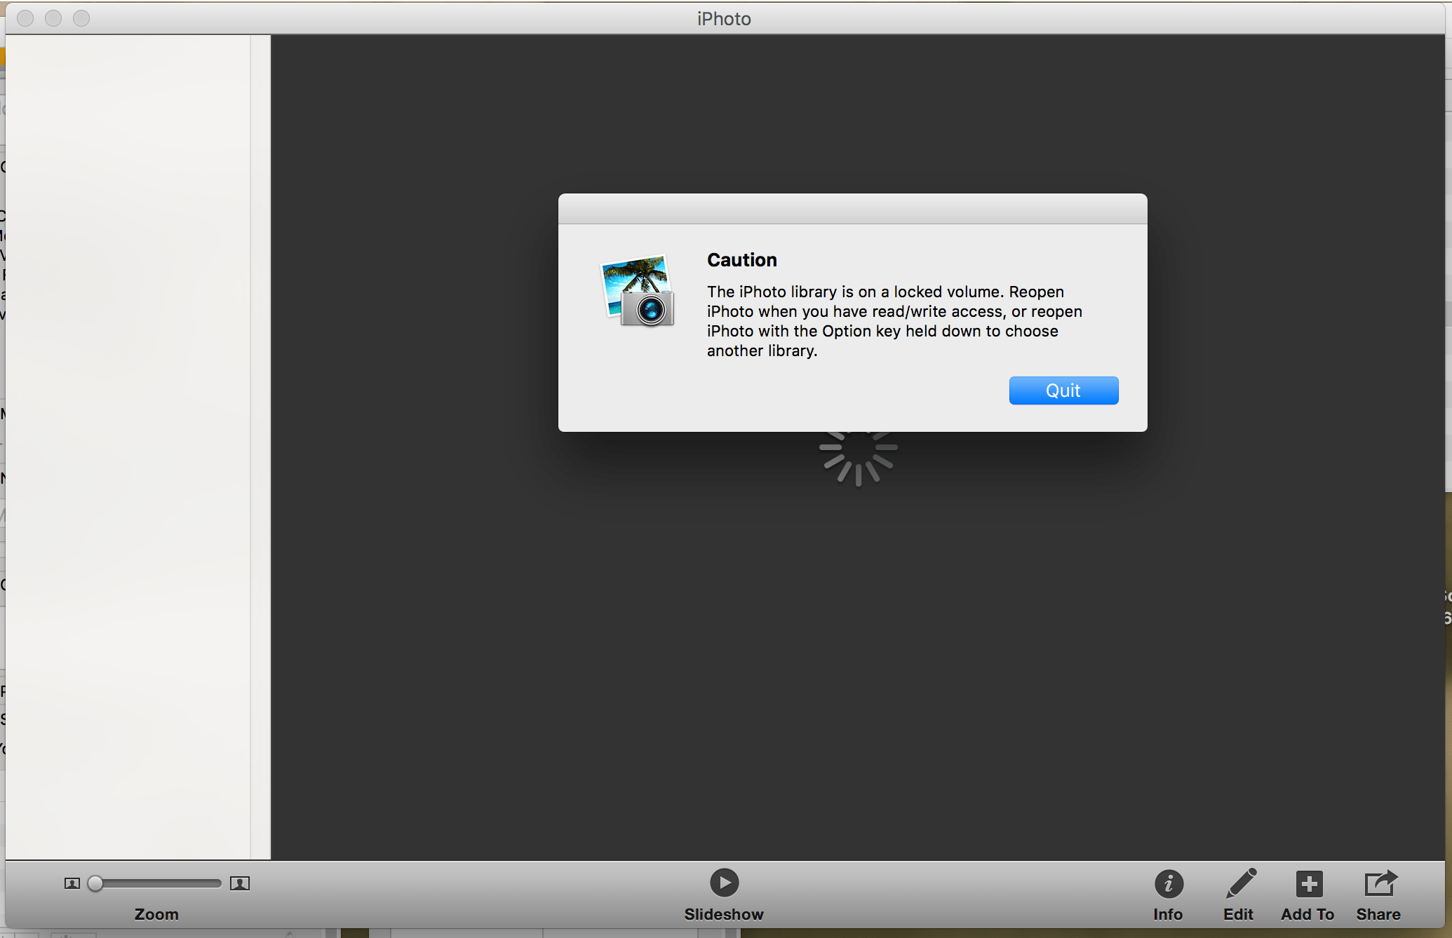The image size is (1452, 938).
Task: Click the green zoom window button
Action: coord(81,18)
